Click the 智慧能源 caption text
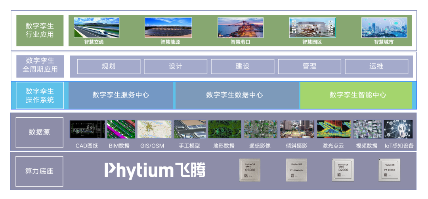The height and width of the screenshot is (199, 428). 170,42
